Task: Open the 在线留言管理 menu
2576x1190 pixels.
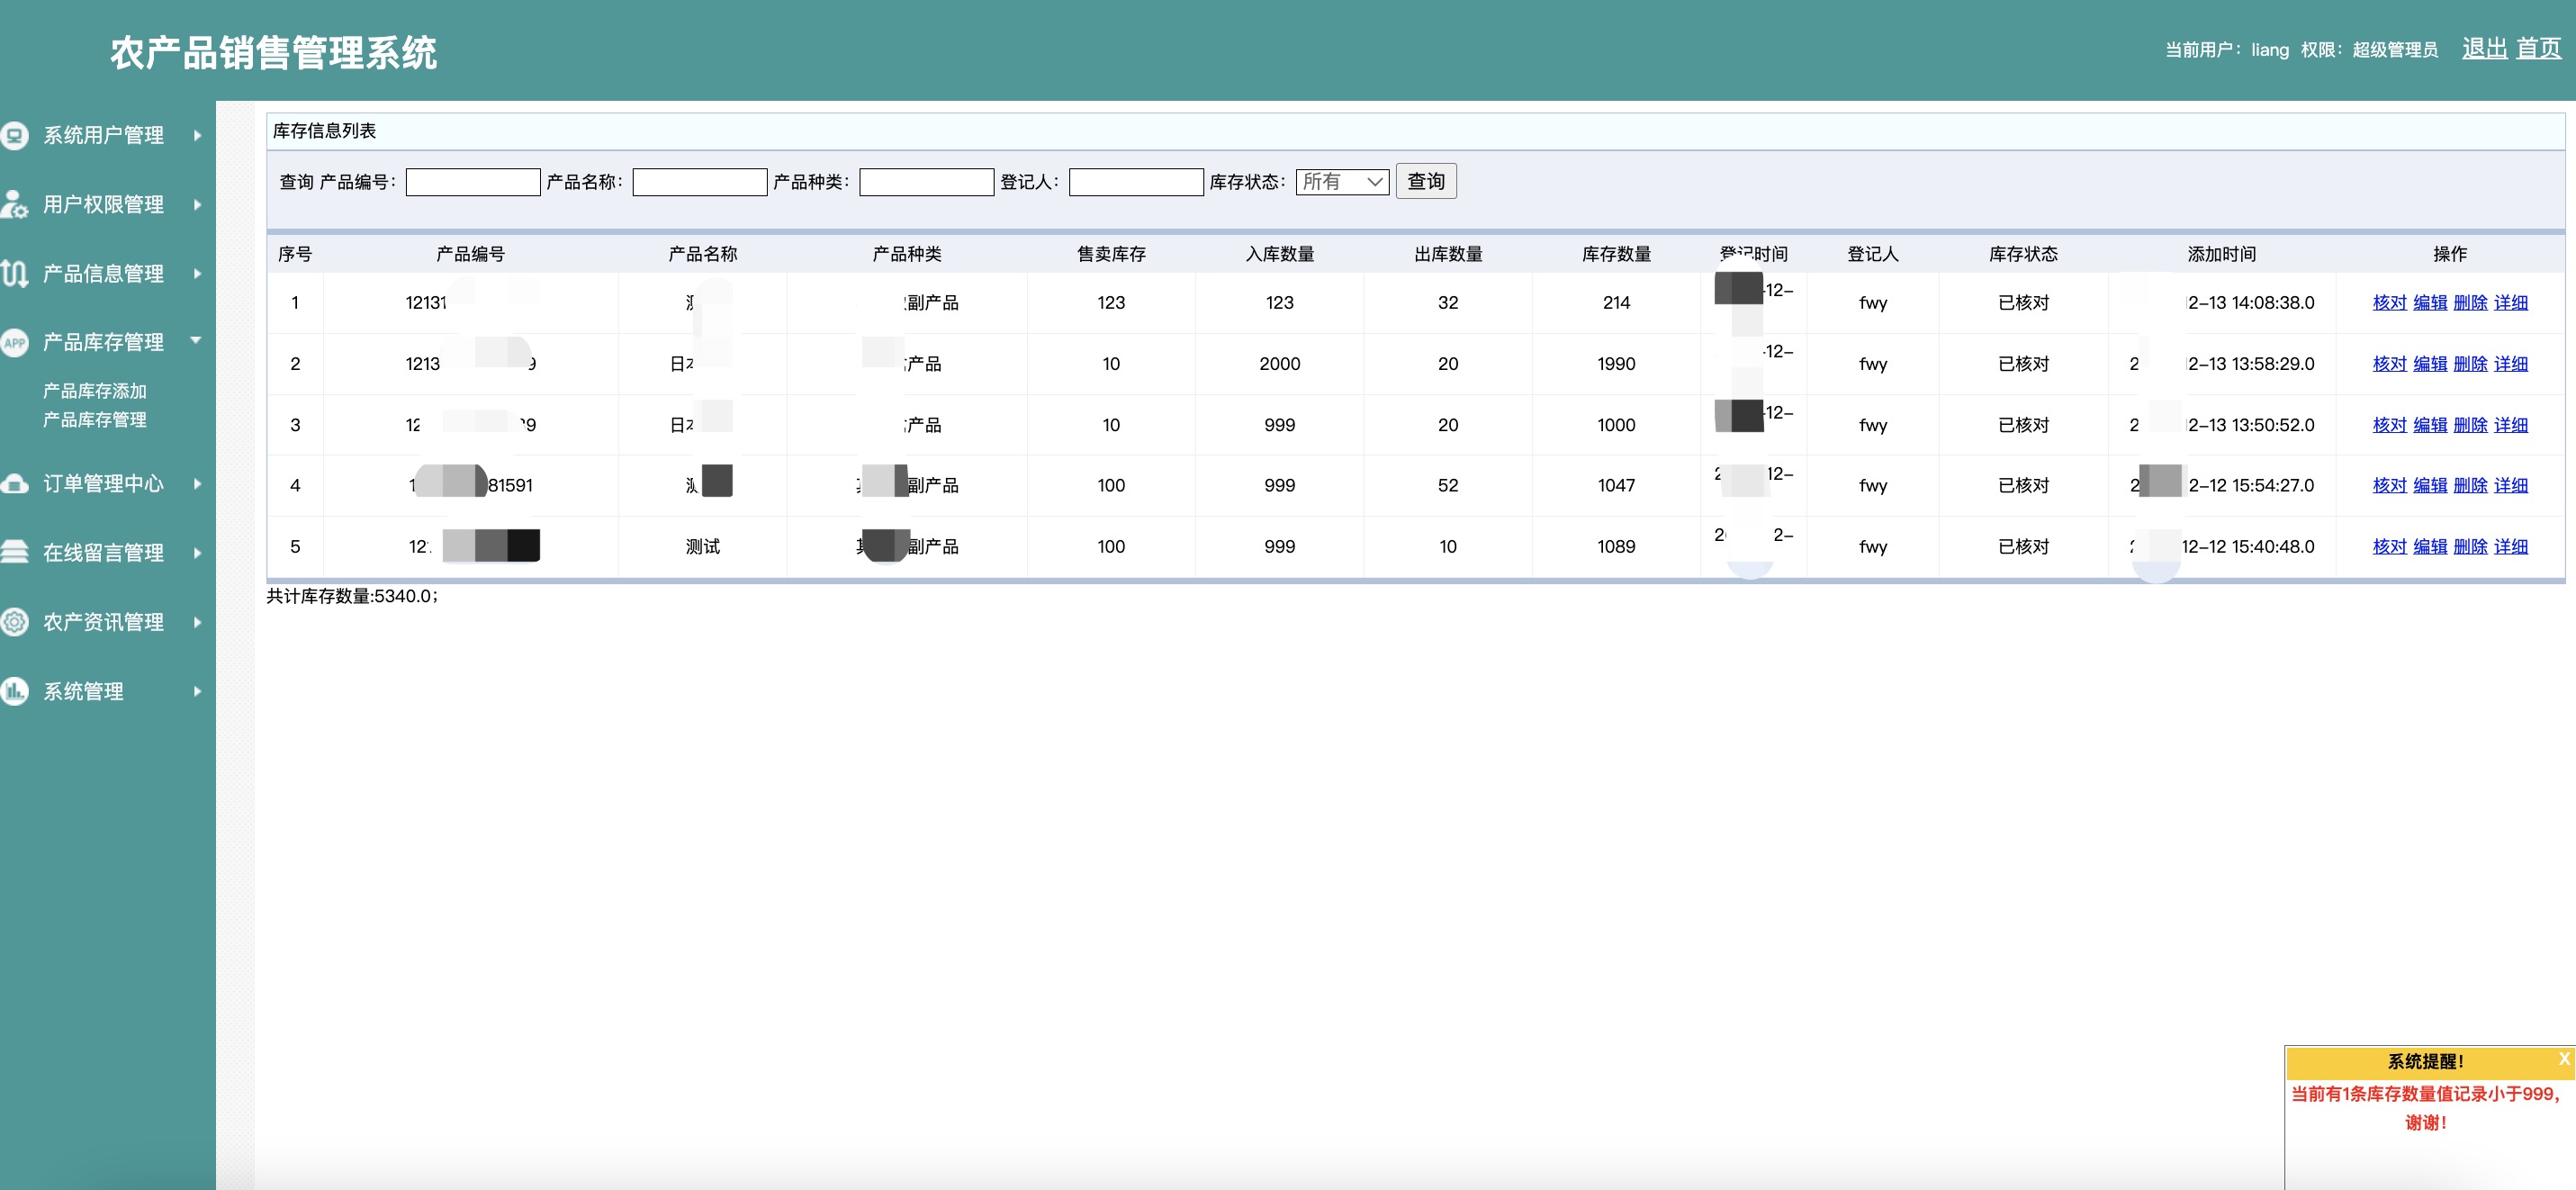Action: point(103,553)
